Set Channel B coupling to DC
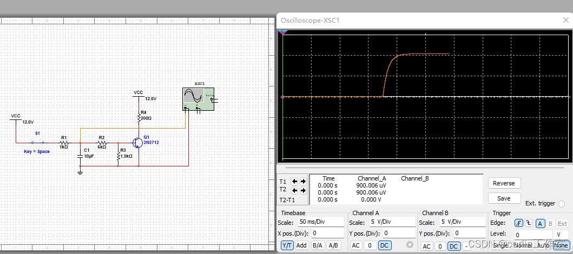Viewport: 573px width, 254px height. point(454,246)
